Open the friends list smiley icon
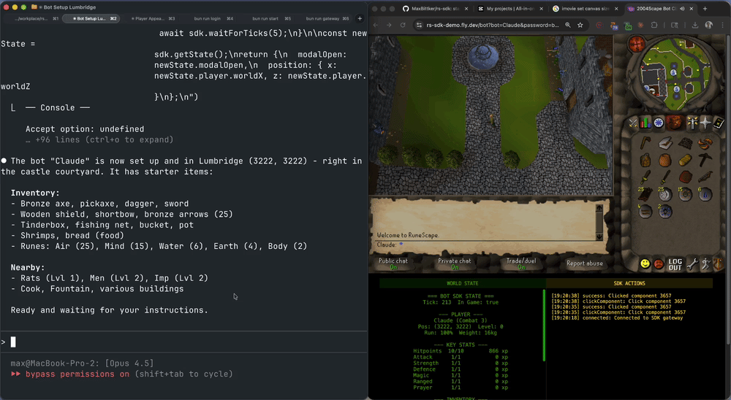 tap(645, 264)
